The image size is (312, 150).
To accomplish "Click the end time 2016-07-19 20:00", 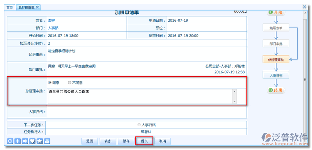I will coord(183,36).
